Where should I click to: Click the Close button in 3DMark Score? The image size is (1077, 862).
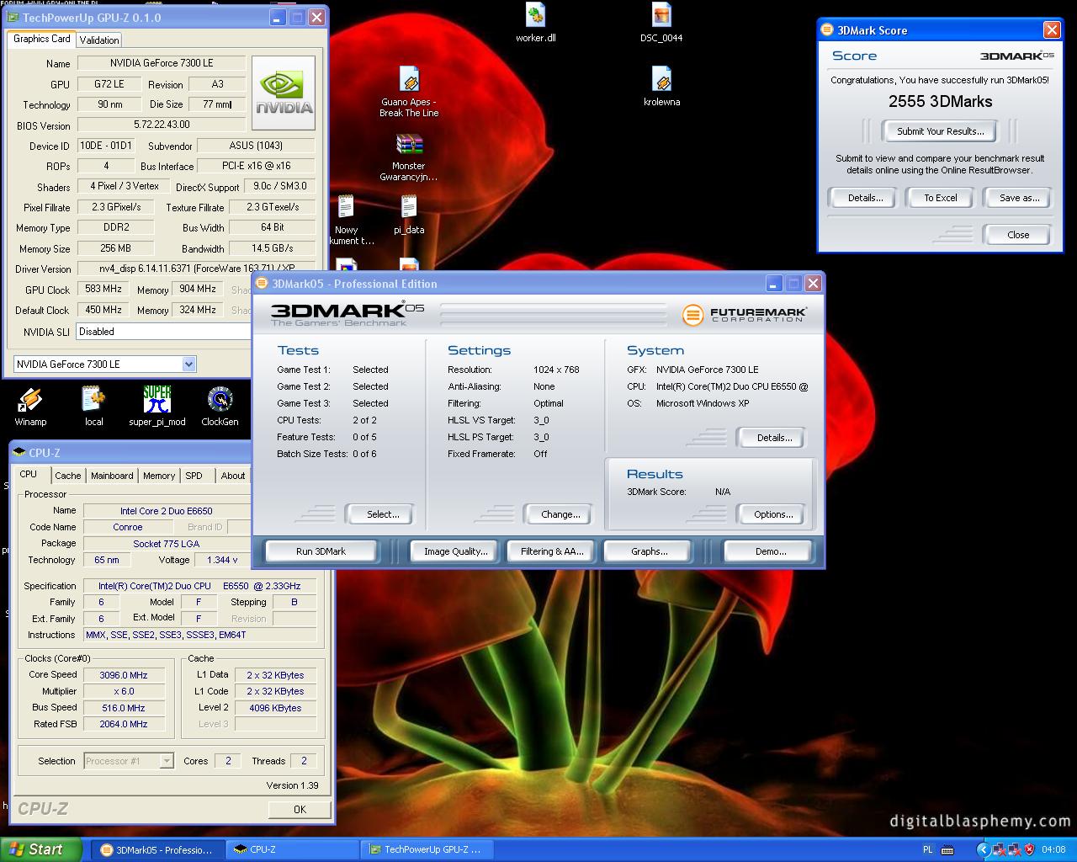[1018, 235]
